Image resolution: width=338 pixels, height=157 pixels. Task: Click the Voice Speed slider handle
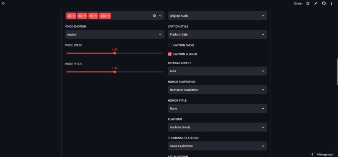pos(114,53)
